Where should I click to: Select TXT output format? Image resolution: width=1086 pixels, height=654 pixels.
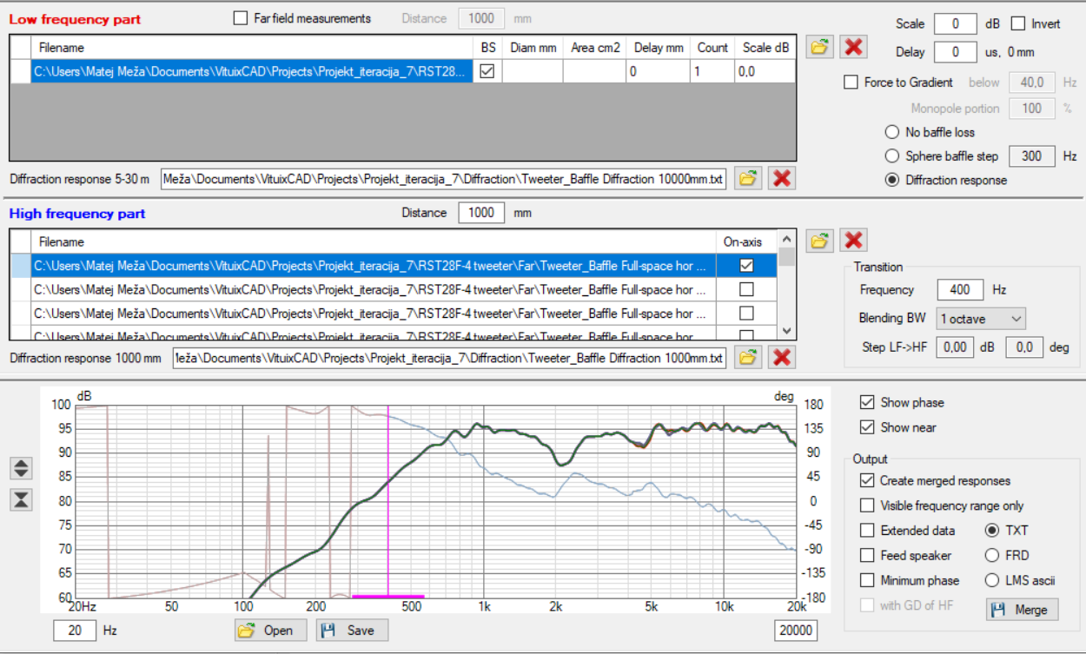click(992, 531)
